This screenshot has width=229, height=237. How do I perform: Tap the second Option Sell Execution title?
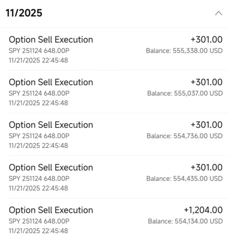point(51,82)
